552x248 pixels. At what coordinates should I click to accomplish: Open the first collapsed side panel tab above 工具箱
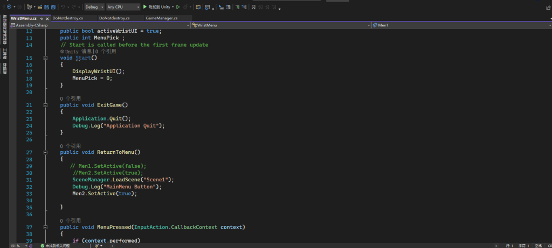coord(4,29)
